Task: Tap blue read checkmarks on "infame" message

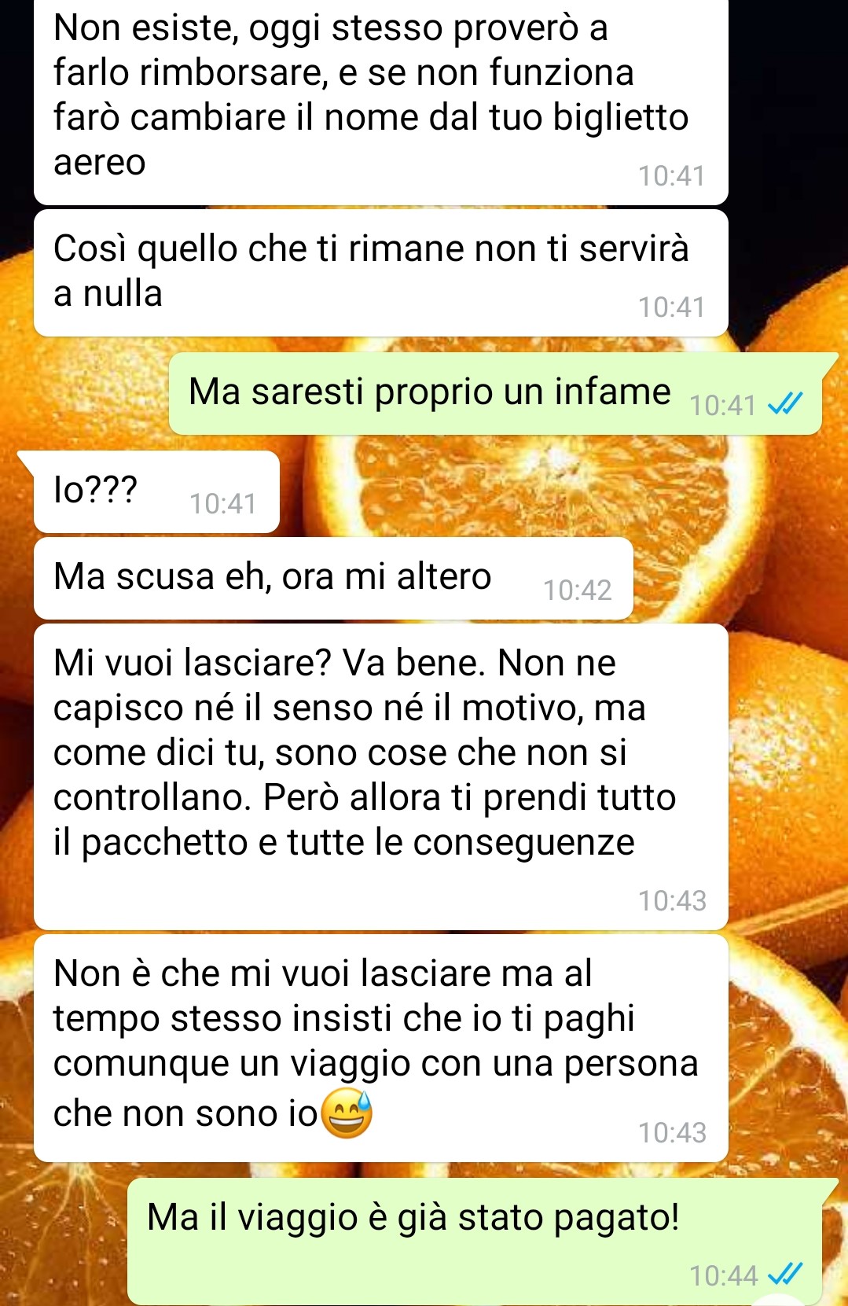Action: [x=785, y=404]
